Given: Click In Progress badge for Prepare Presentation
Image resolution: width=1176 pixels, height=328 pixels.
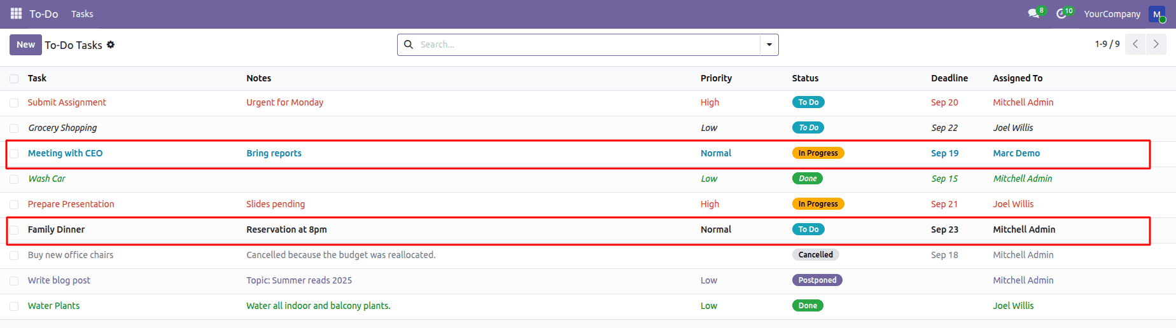Looking at the screenshot, I should (x=818, y=204).
